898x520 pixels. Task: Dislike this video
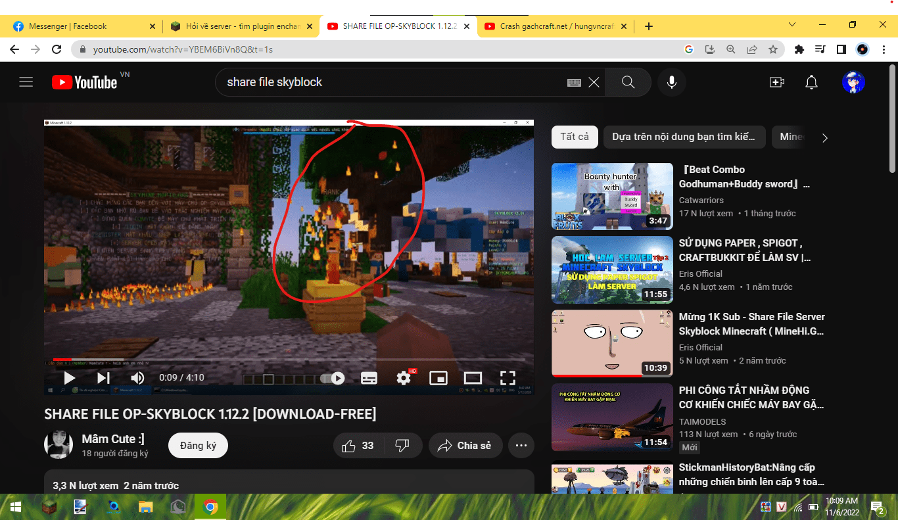[402, 446]
